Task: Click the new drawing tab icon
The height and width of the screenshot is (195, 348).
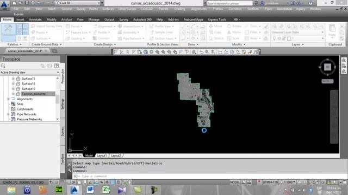Action: coord(54,51)
